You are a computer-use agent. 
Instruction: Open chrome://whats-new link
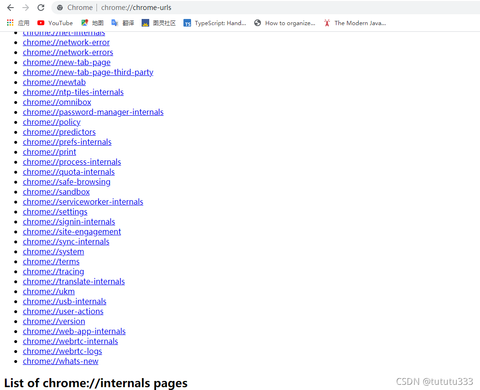(61, 361)
